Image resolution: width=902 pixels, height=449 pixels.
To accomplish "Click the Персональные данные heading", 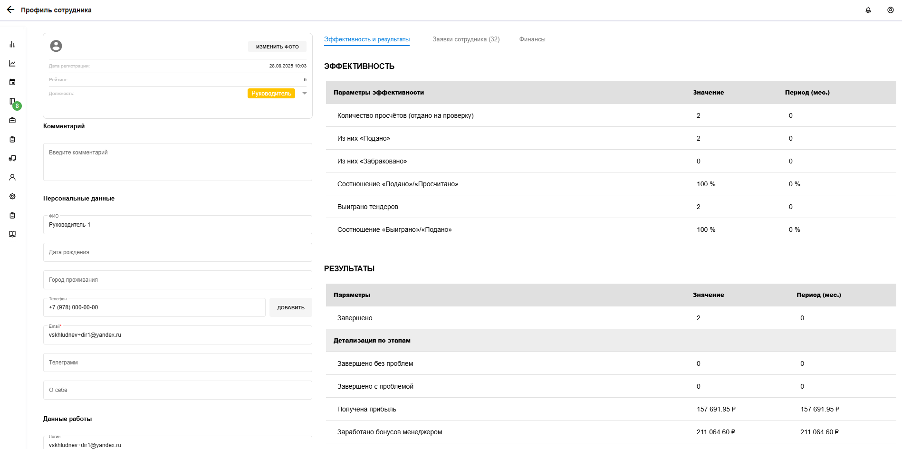I will pos(79,199).
